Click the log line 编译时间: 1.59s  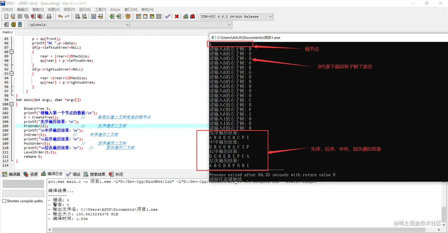[x=68, y=219]
